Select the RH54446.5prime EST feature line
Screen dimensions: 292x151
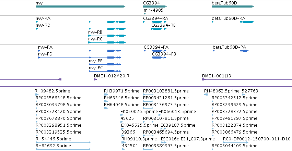tap(63, 142)
